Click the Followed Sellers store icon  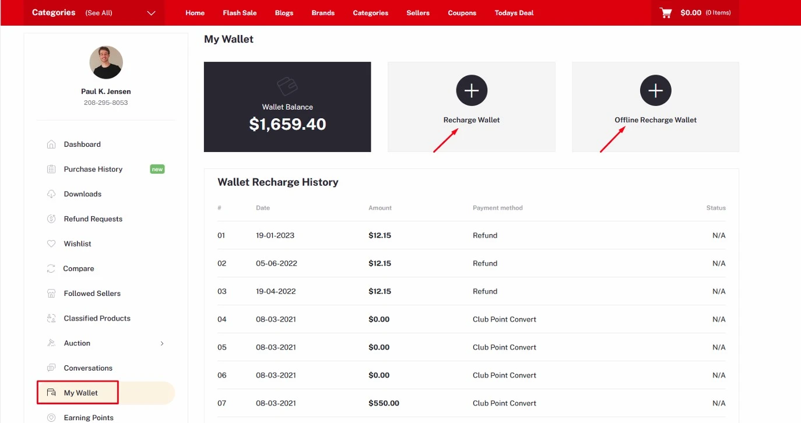(x=51, y=294)
